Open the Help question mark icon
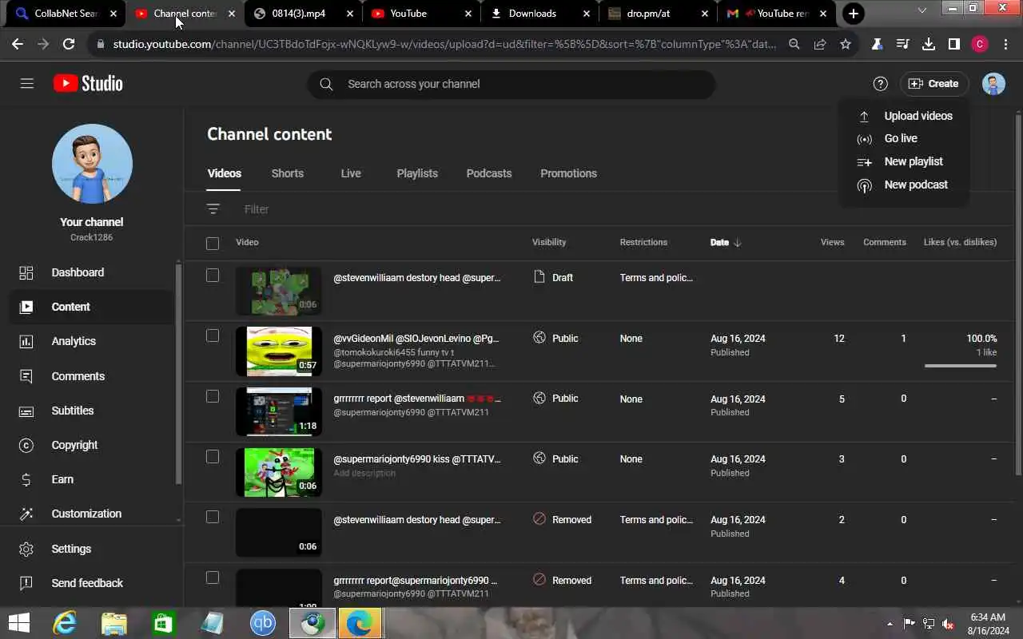1023x639 pixels. [880, 84]
